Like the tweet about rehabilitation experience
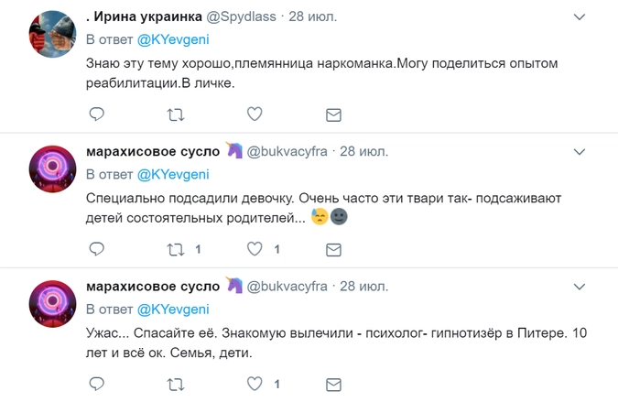 coord(255,114)
